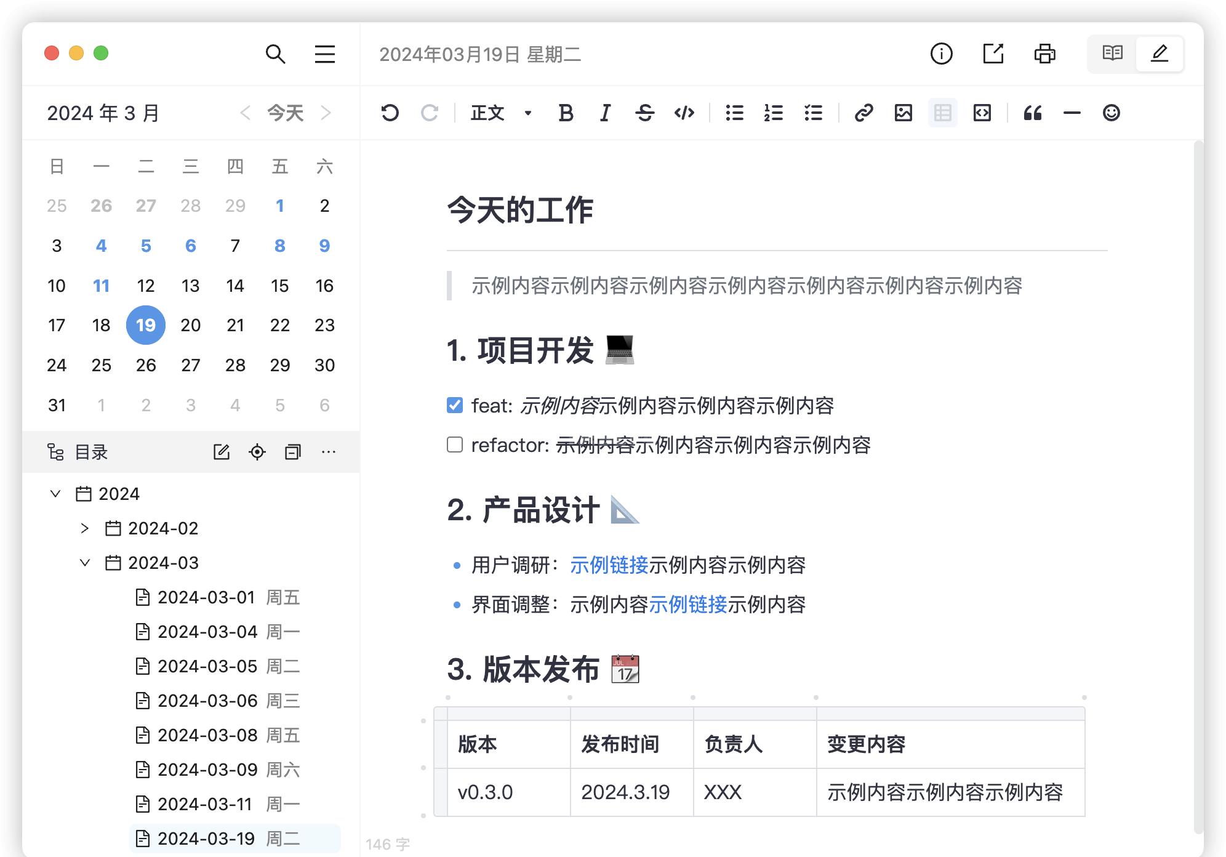Screen dimensions: 1226x857
Task: Toggle italic formatting
Action: tap(606, 113)
